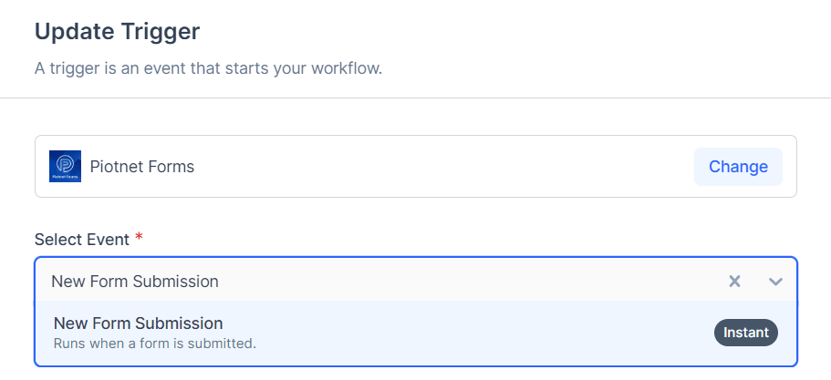Click 'Runs when a form is submitted' description
Image resolution: width=831 pixels, height=380 pixels.
[x=155, y=344]
